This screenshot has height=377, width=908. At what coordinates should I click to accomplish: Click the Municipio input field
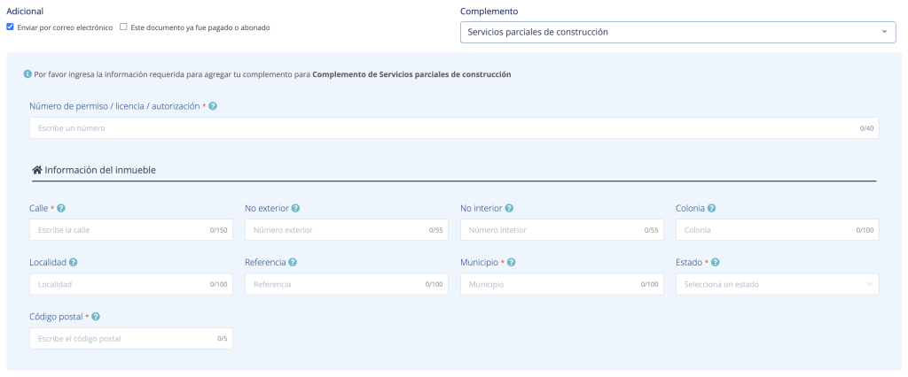pyautogui.click(x=550, y=284)
